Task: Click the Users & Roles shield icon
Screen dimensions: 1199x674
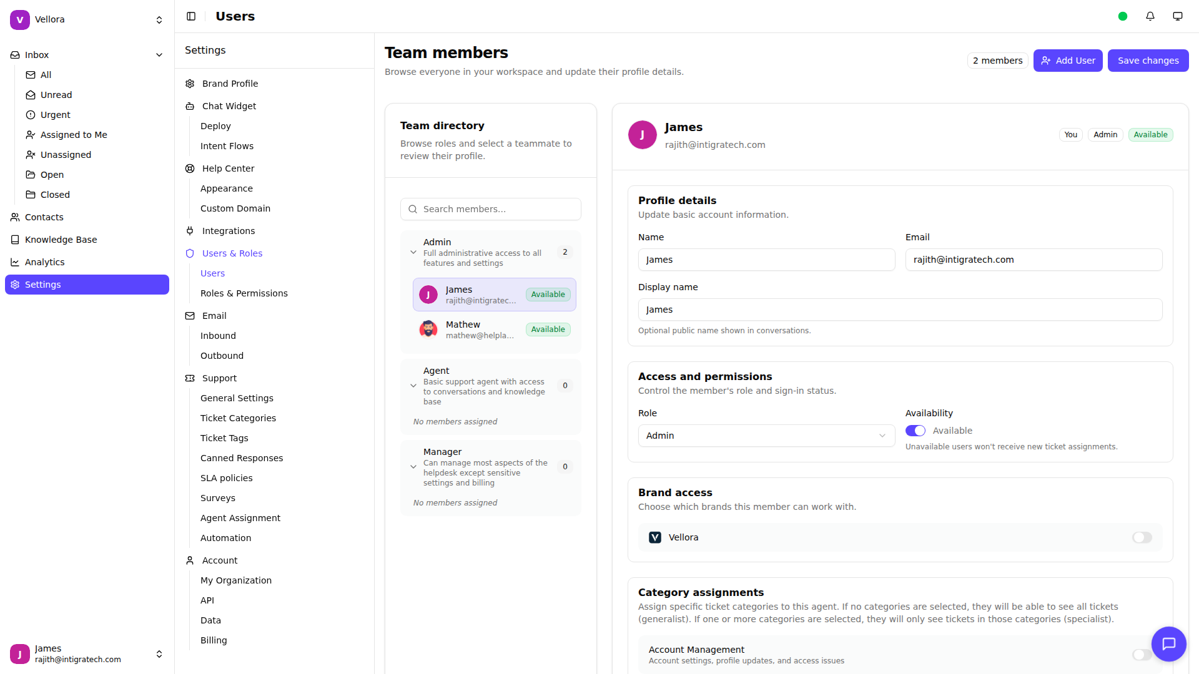Action: pyautogui.click(x=190, y=253)
